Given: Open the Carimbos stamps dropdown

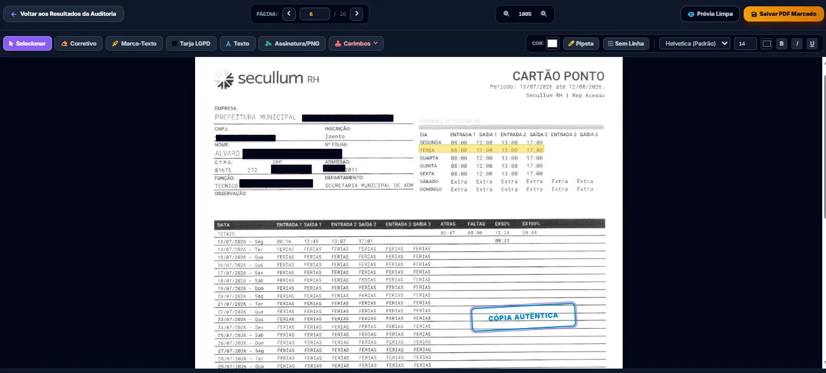Looking at the screenshot, I should [356, 44].
